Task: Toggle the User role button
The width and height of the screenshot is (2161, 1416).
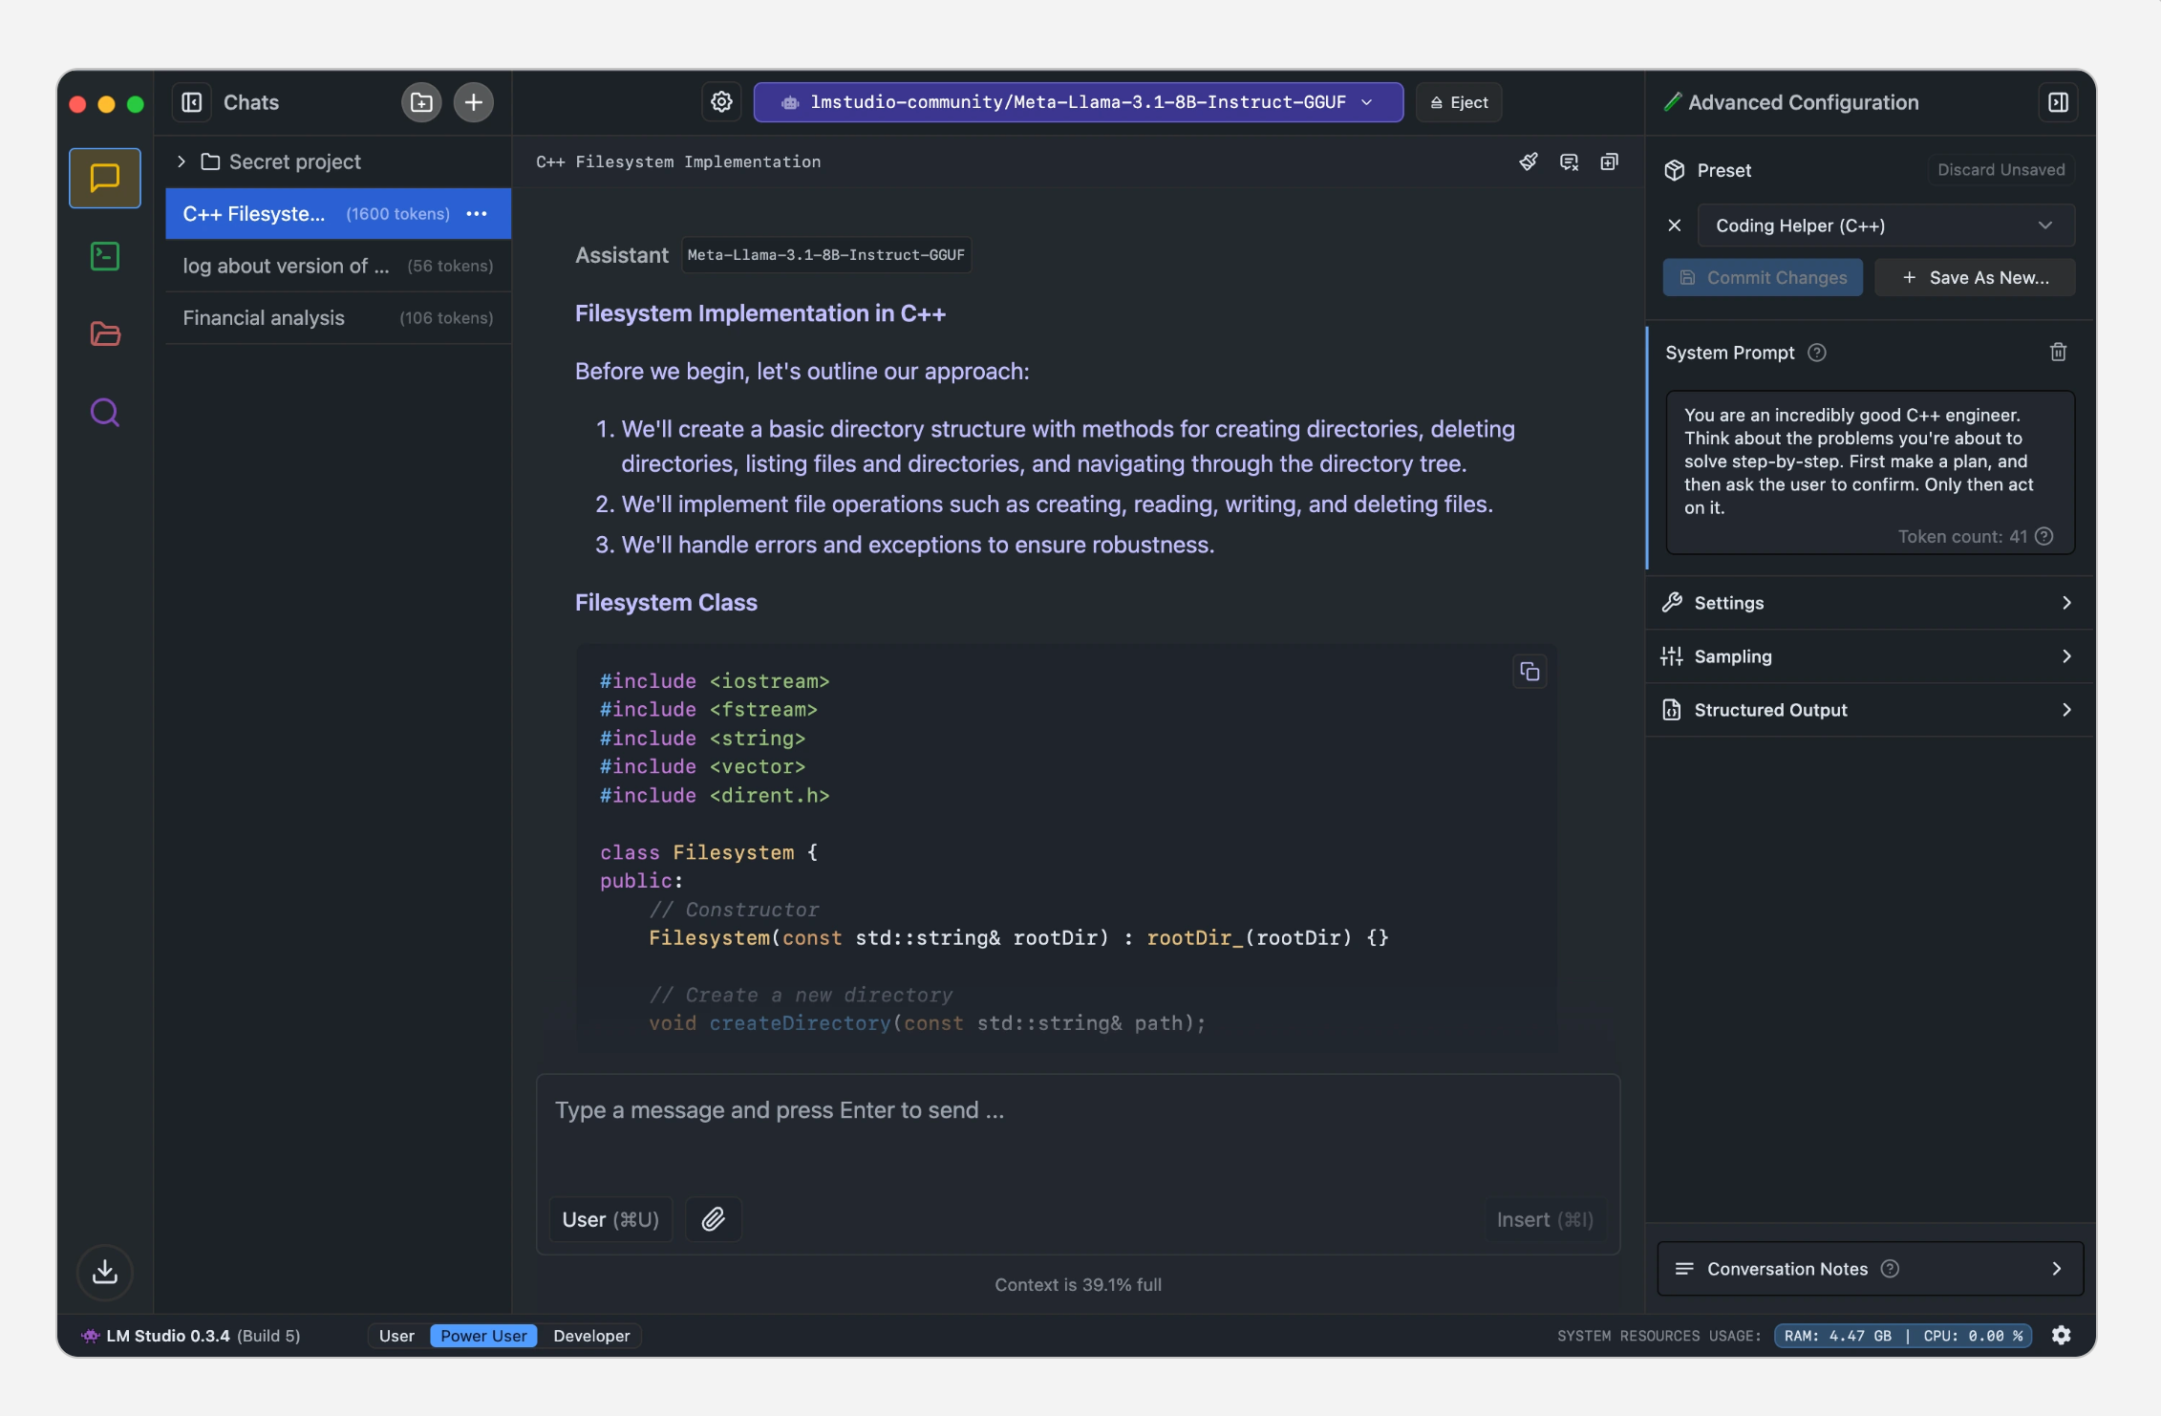Action: pos(610,1219)
